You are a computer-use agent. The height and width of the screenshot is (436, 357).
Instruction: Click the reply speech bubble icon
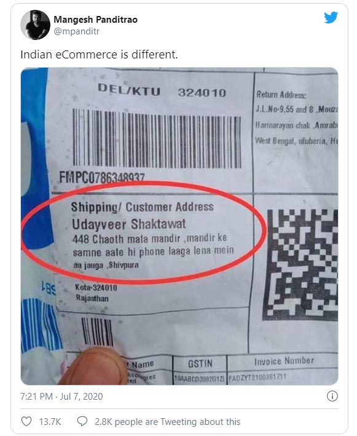82,421
